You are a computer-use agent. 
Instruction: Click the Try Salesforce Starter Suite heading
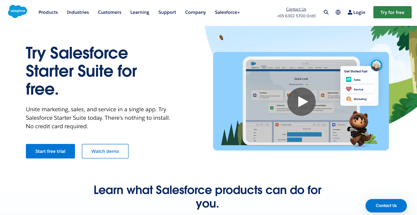pyautogui.click(x=81, y=71)
